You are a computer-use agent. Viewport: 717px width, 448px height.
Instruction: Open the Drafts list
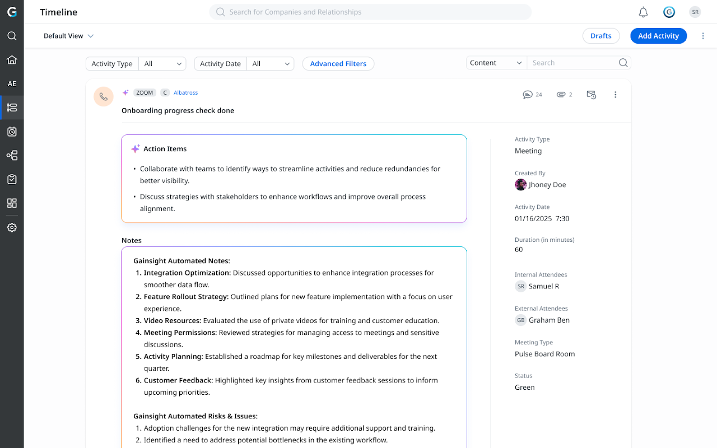click(x=601, y=36)
